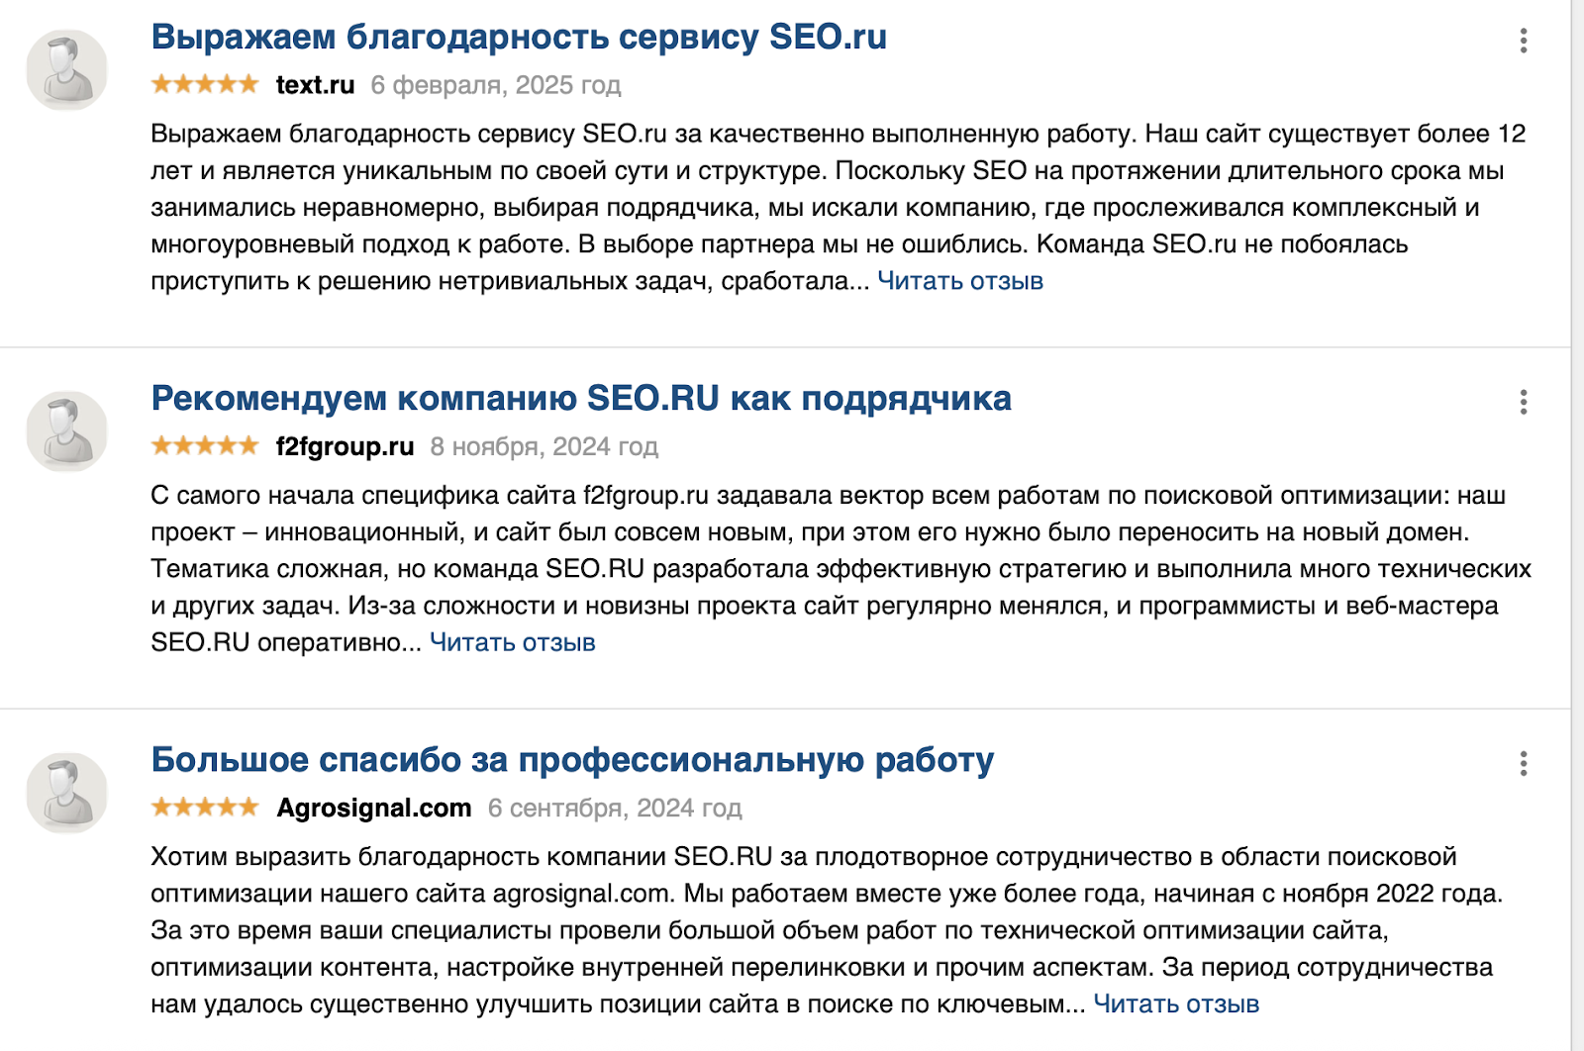Open options menu for Agrosignal.com review

[x=1523, y=763]
